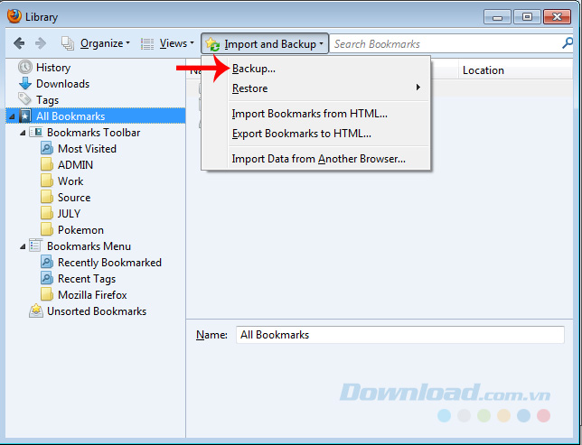This screenshot has width=582, height=445.
Task: Select Unsorted Bookmarks label
Action: click(x=97, y=311)
